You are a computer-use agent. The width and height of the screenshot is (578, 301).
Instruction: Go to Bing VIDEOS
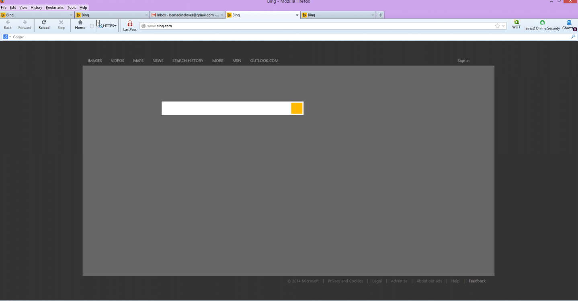click(x=118, y=61)
